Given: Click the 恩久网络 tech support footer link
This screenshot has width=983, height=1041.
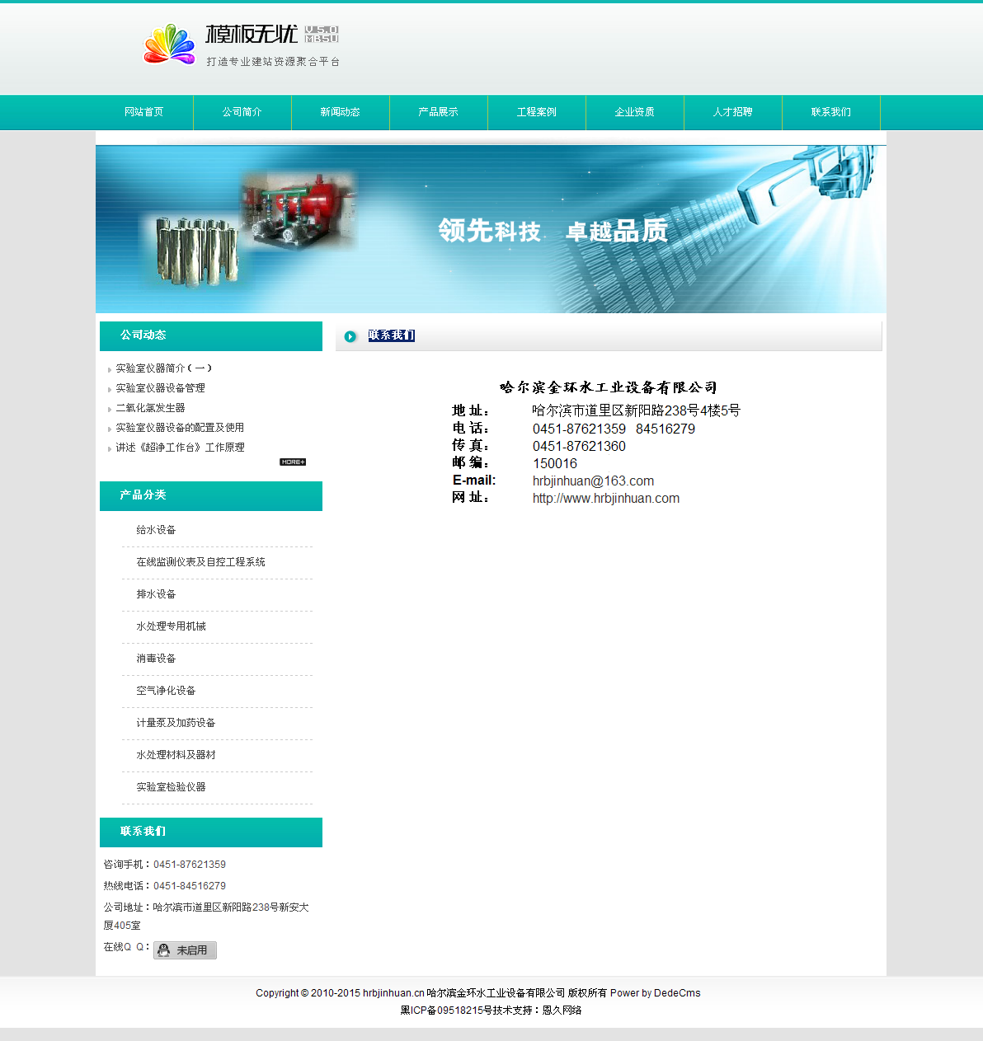Looking at the screenshot, I should (562, 1011).
